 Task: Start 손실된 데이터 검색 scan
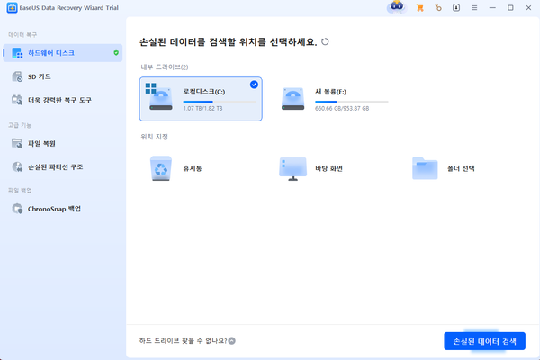pyautogui.click(x=484, y=341)
